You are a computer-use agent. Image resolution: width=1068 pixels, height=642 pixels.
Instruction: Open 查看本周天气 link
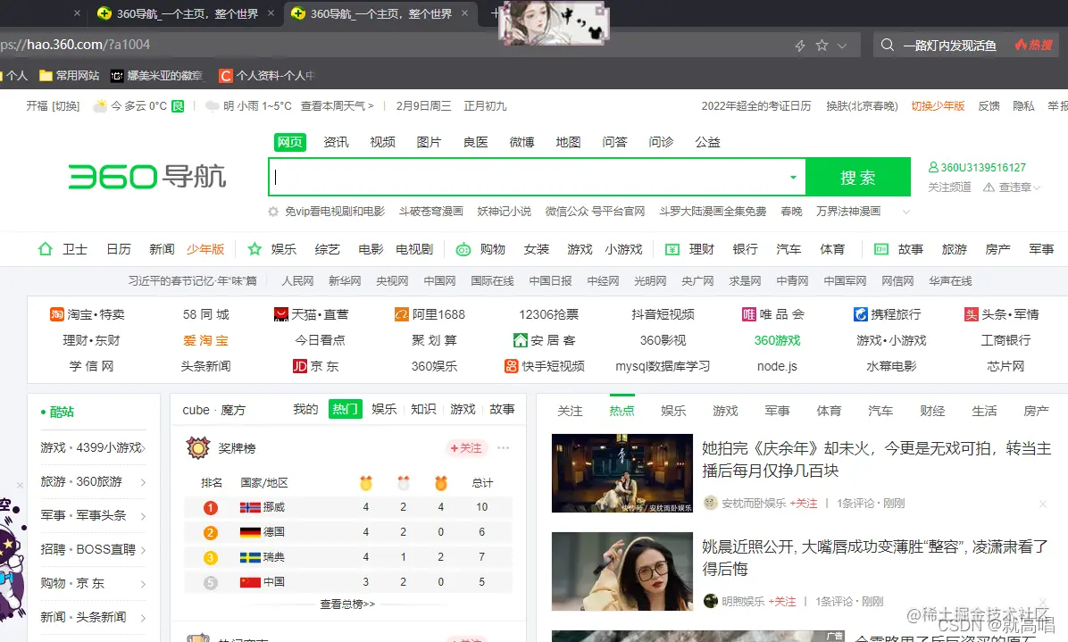click(x=338, y=106)
